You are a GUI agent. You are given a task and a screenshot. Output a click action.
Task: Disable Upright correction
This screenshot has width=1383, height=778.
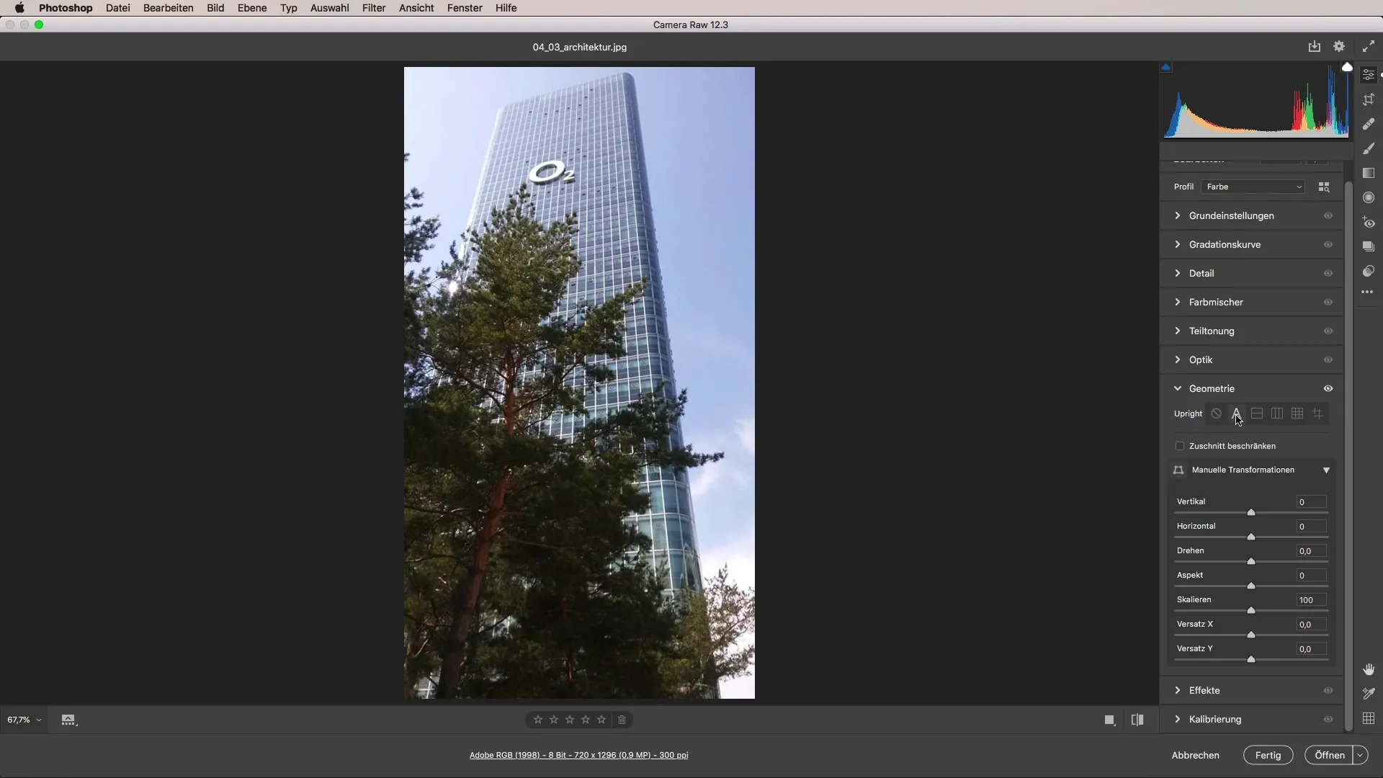pyautogui.click(x=1216, y=413)
